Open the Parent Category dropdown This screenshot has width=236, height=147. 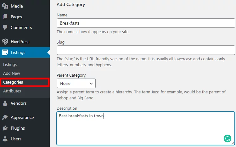[x=76, y=83]
